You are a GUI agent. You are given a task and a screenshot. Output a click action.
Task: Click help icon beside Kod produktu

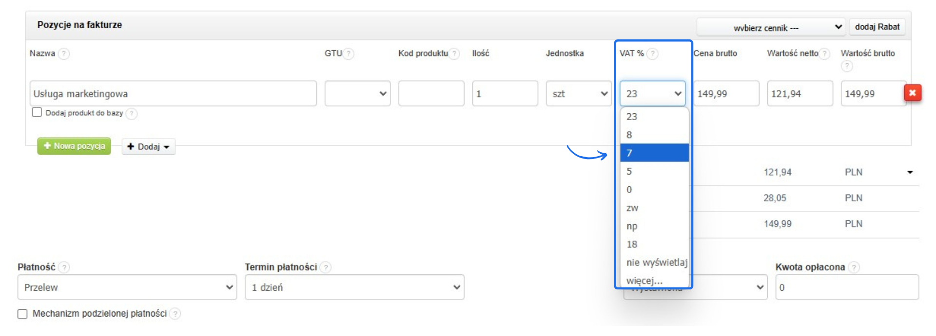pos(454,53)
